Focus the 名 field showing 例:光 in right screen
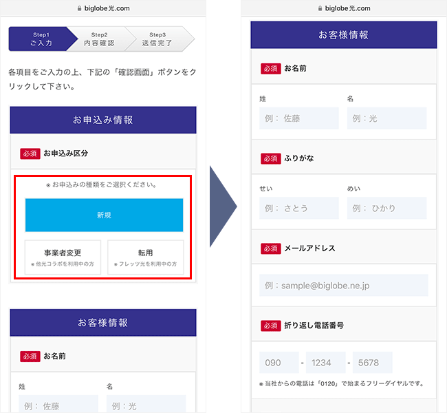The width and height of the screenshot is (447, 413). [387, 118]
